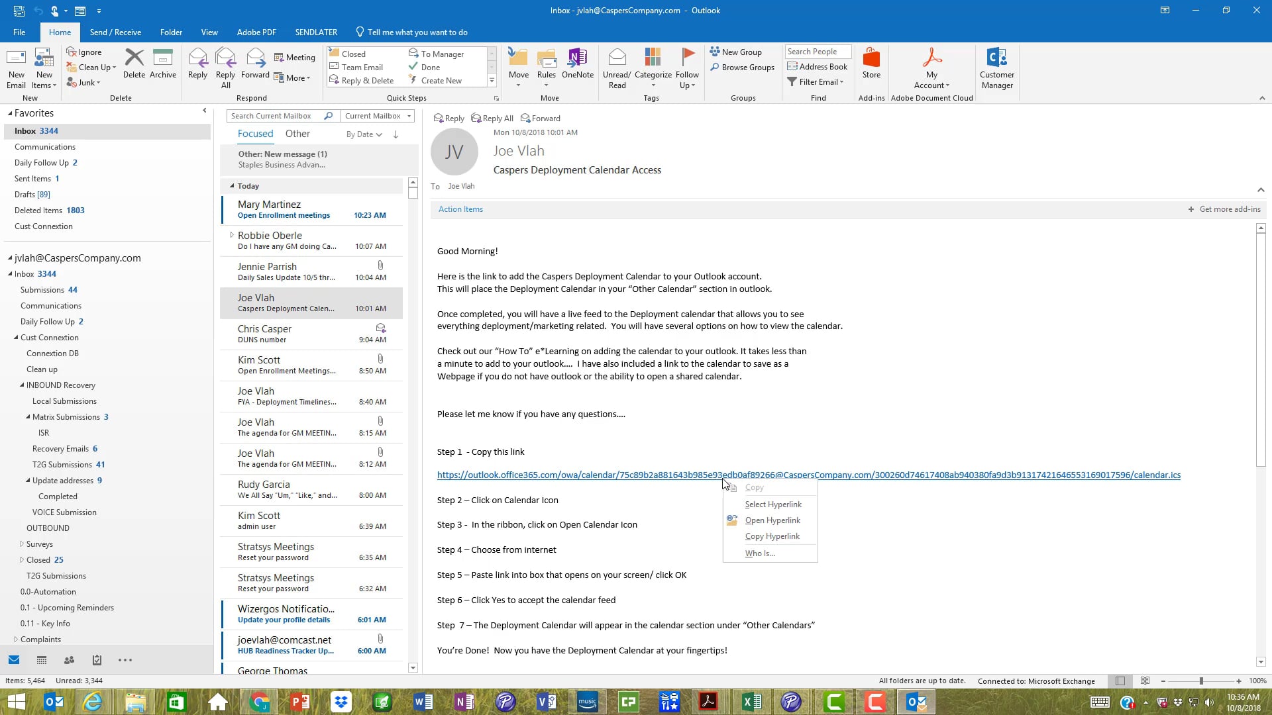
Task: Click the Delete icon in the ribbon
Action: (x=134, y=64)
